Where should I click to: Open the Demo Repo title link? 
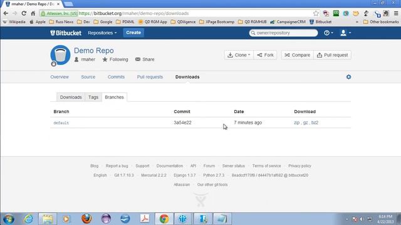[94, 51]
